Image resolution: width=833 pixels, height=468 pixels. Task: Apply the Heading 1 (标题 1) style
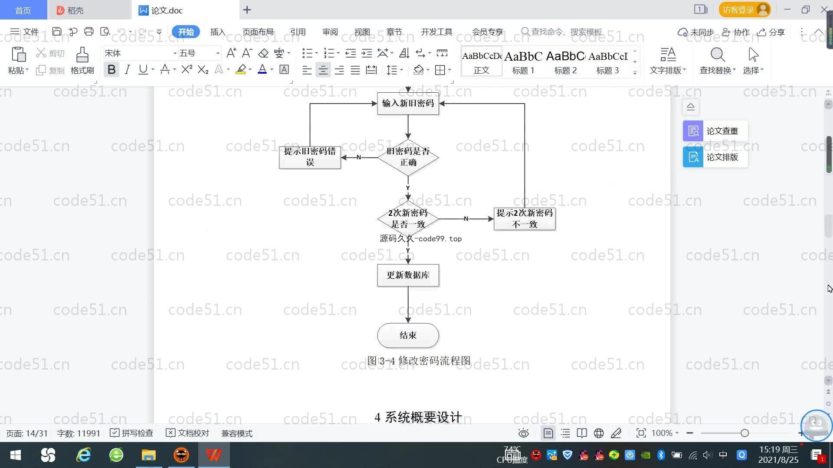tap(523, 62)
